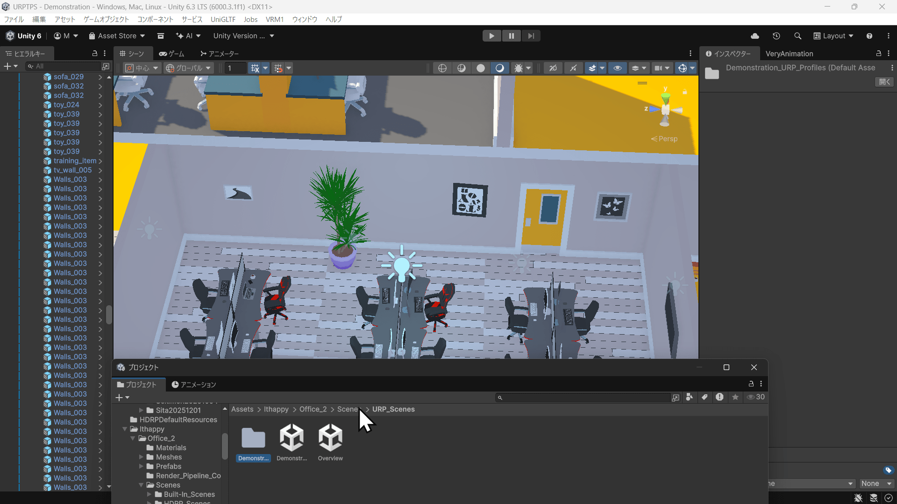
Task: Select the unlit draw mode sphere
Action: click(500, 68)
